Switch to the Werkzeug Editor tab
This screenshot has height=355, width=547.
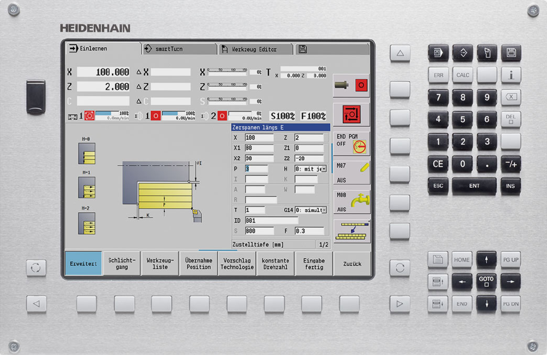pos(256,49)
